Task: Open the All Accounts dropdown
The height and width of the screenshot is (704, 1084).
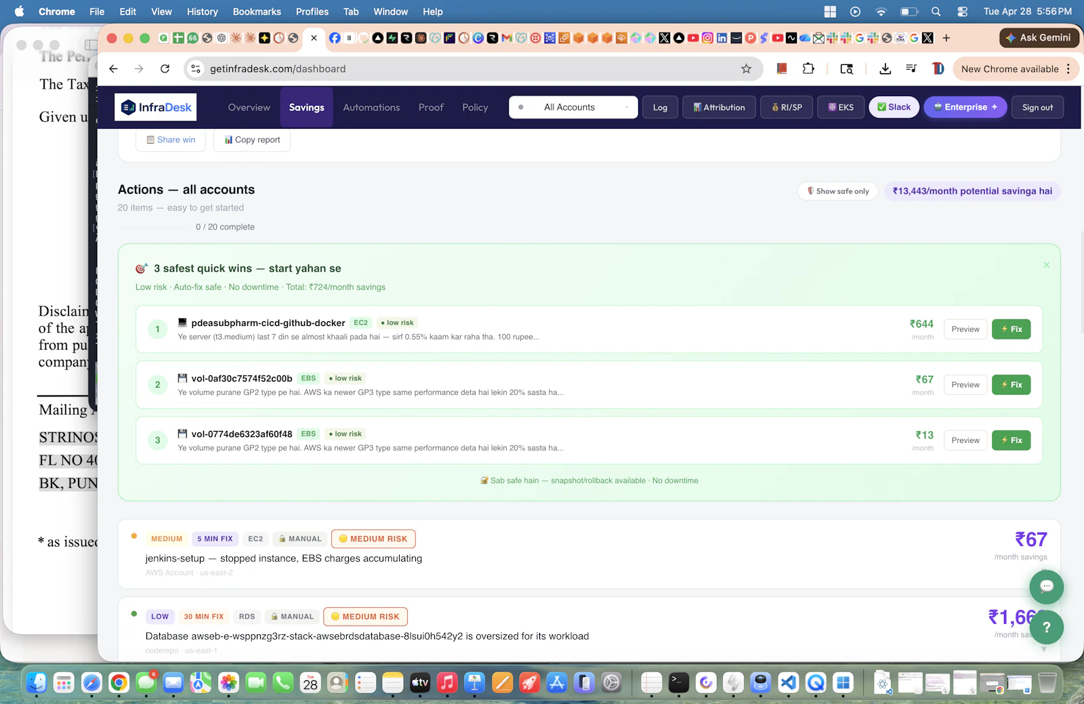Action: point(573,107)
